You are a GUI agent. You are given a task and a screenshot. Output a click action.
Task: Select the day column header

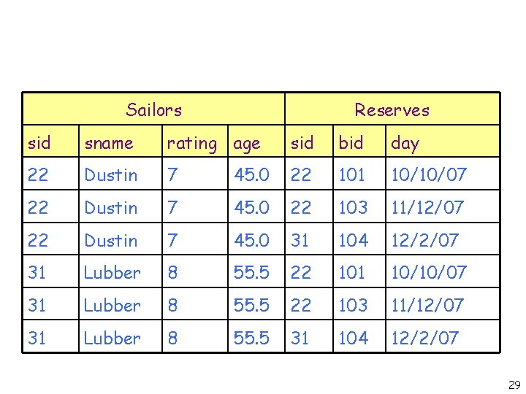[x=405, y=143]
